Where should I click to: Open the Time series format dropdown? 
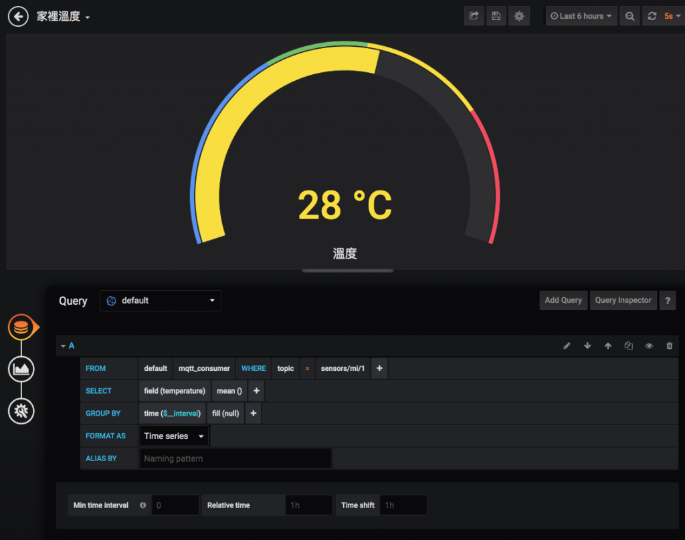coord(174,436)
